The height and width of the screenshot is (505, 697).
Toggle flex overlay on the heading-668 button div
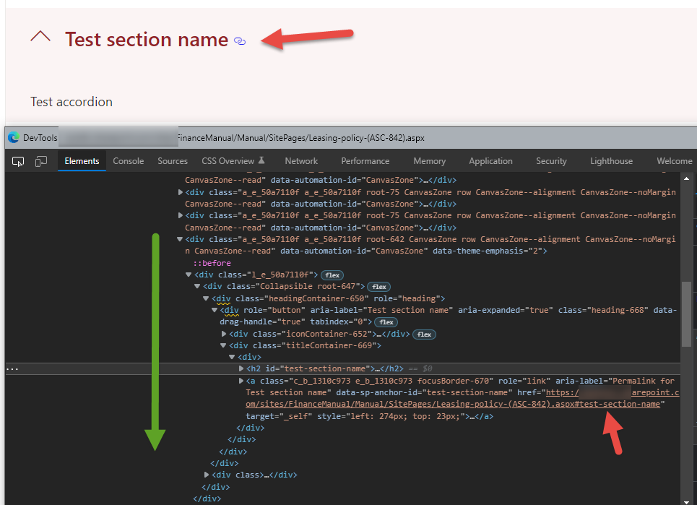pos(386,321)
